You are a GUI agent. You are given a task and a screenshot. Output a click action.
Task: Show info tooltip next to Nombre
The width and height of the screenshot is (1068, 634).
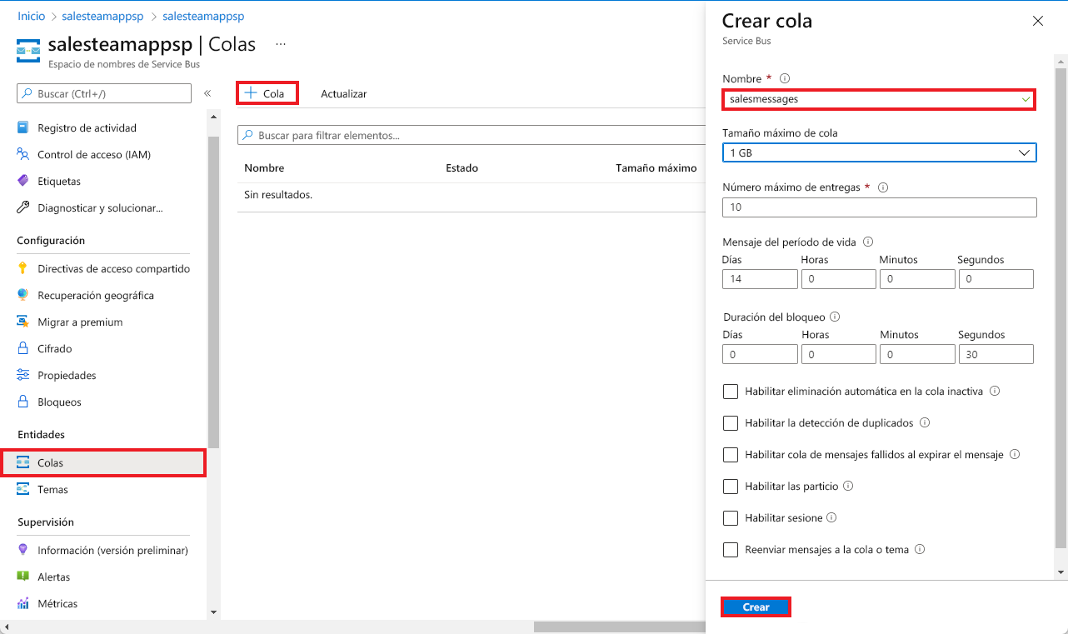(785, 78)
